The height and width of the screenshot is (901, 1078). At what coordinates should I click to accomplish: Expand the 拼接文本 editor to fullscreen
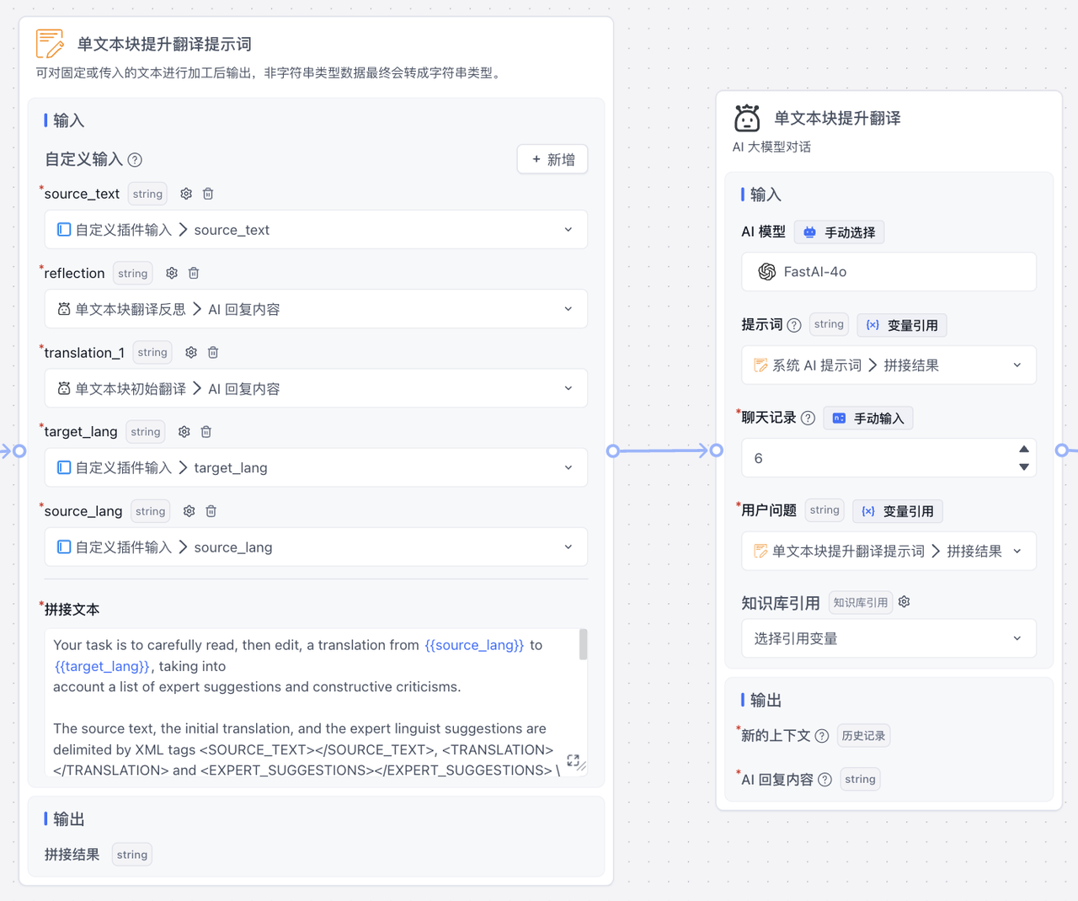(x=574, y=760)
